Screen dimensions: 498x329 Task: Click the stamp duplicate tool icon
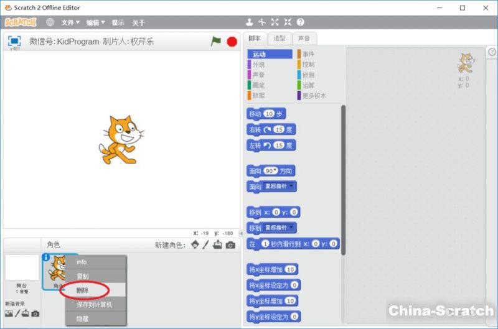tap(250, 22)
